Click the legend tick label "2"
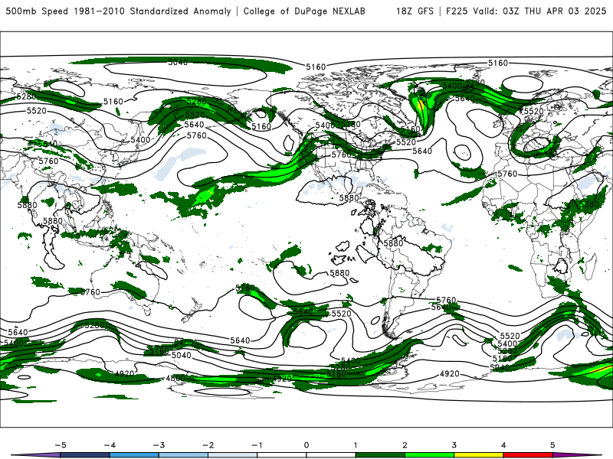Screen dimensions: 613x459 point(405,445)
